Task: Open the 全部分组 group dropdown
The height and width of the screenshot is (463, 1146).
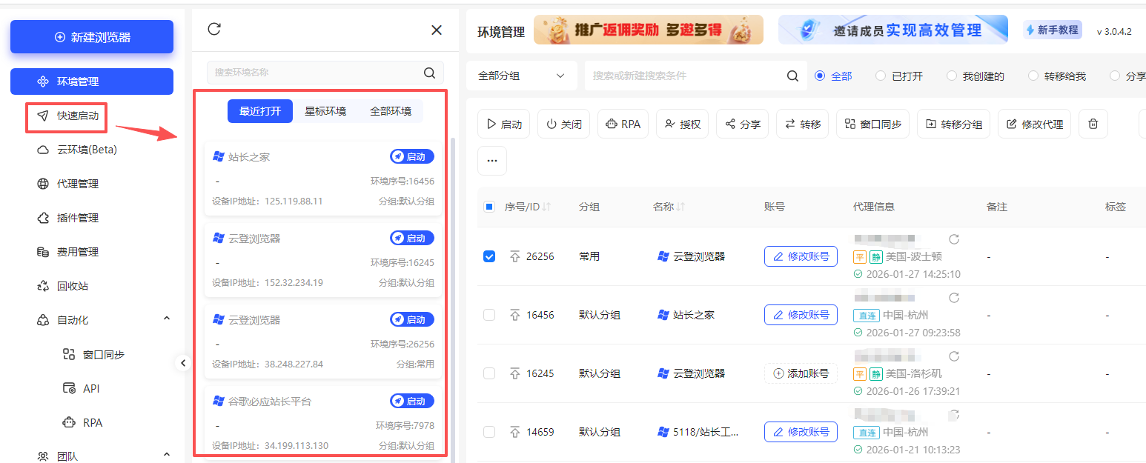Action: click(521, 75)
